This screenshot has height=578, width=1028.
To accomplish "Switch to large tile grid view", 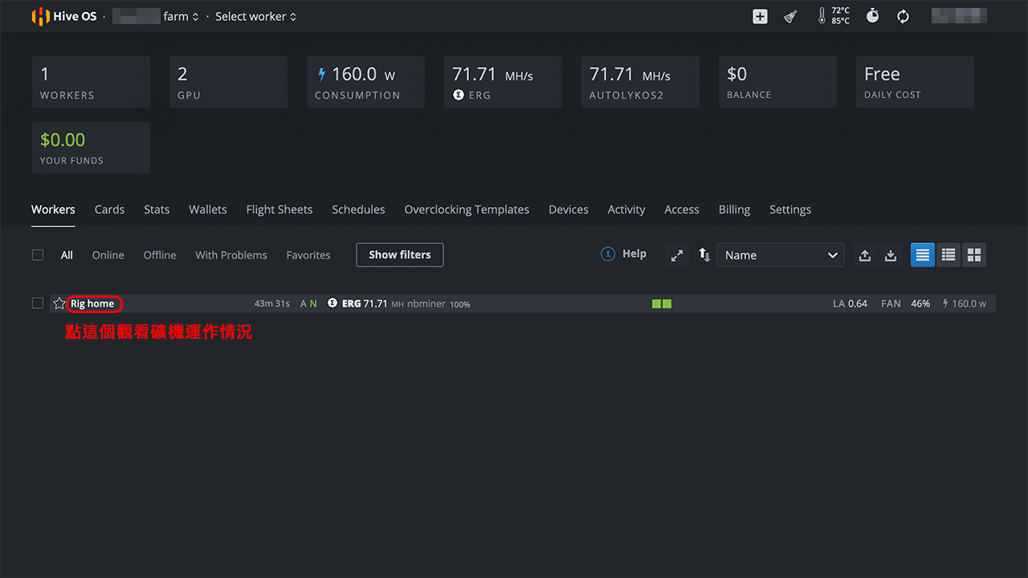I will [x=974, y=255].
